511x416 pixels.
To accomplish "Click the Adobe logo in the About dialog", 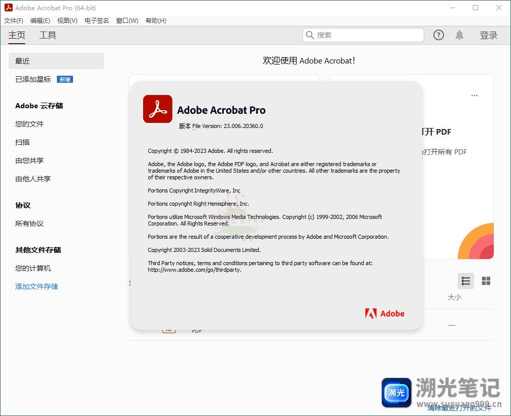I will [385, 313].
